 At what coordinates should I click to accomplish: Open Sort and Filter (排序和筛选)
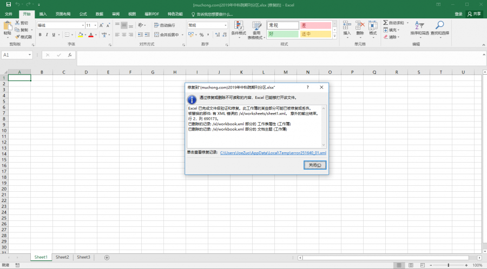(x=419, y=27)
